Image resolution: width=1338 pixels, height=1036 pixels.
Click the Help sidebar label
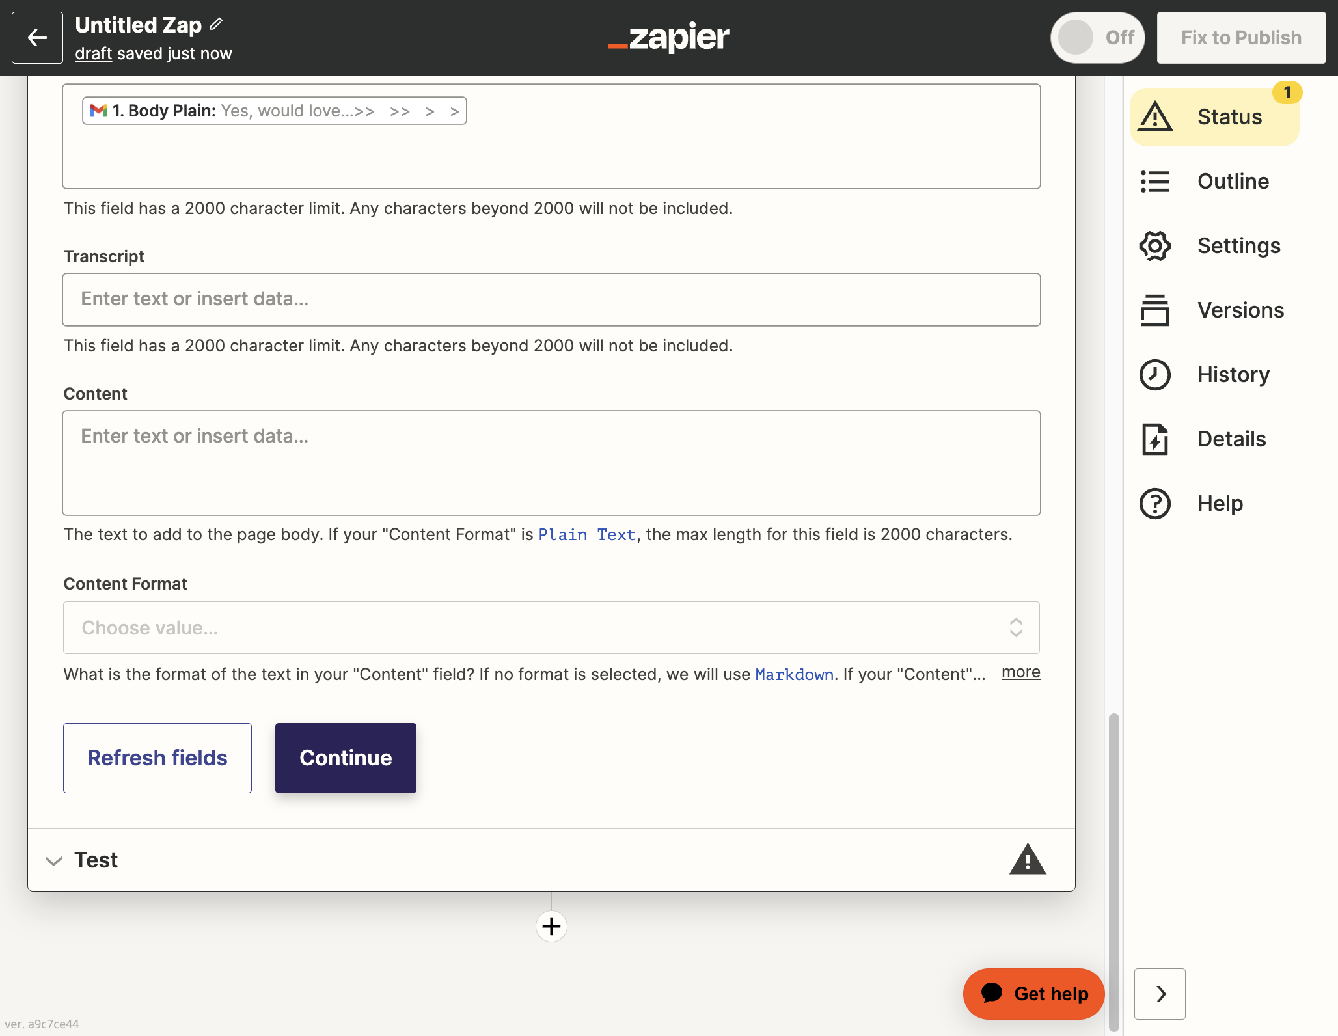point(1220,504)
